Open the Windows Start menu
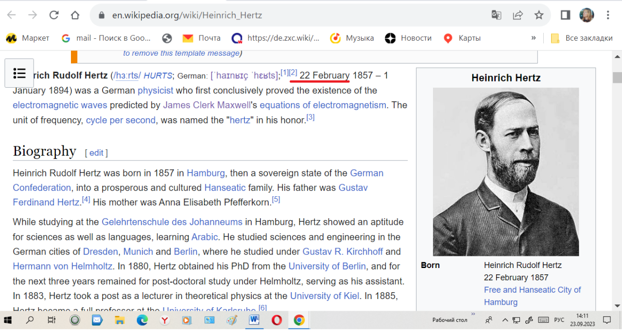Viewport: 622px width, 331px height. pos(8,320)
